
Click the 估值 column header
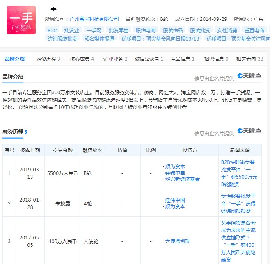[x=122, y=150]
